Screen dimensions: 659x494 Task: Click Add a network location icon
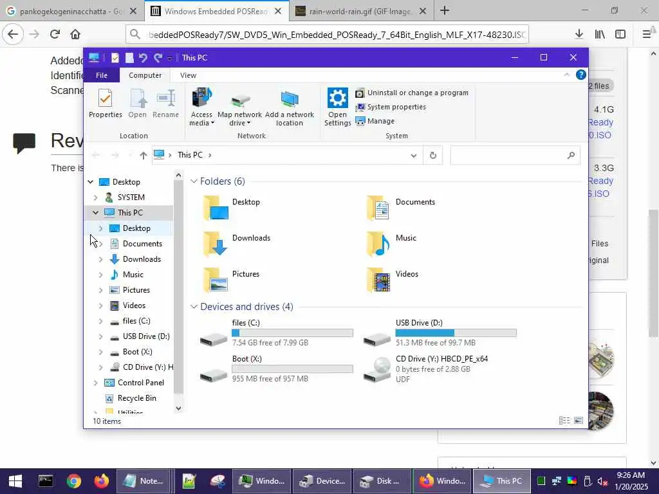(x=289, y=107)
